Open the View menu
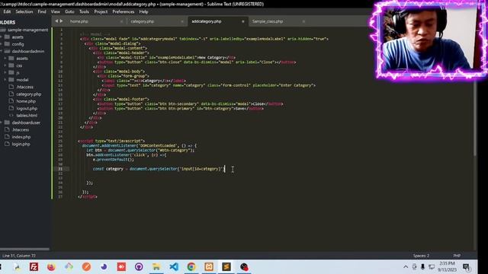This screenshot has width=488, height=274. click(56, 11)
